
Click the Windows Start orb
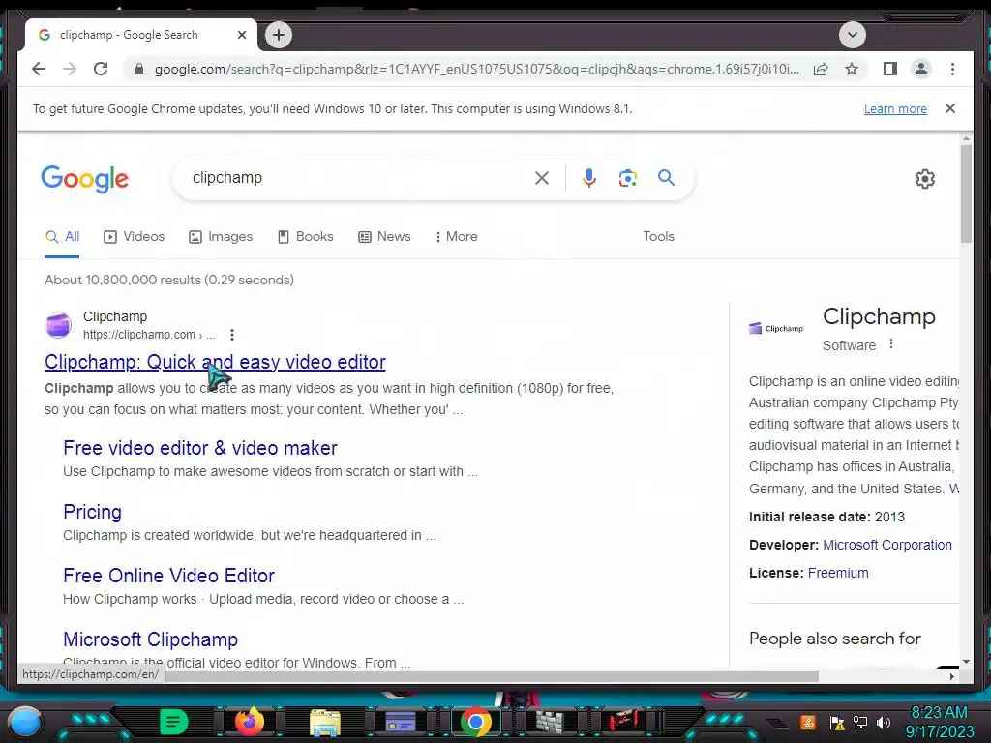point(25,722)
